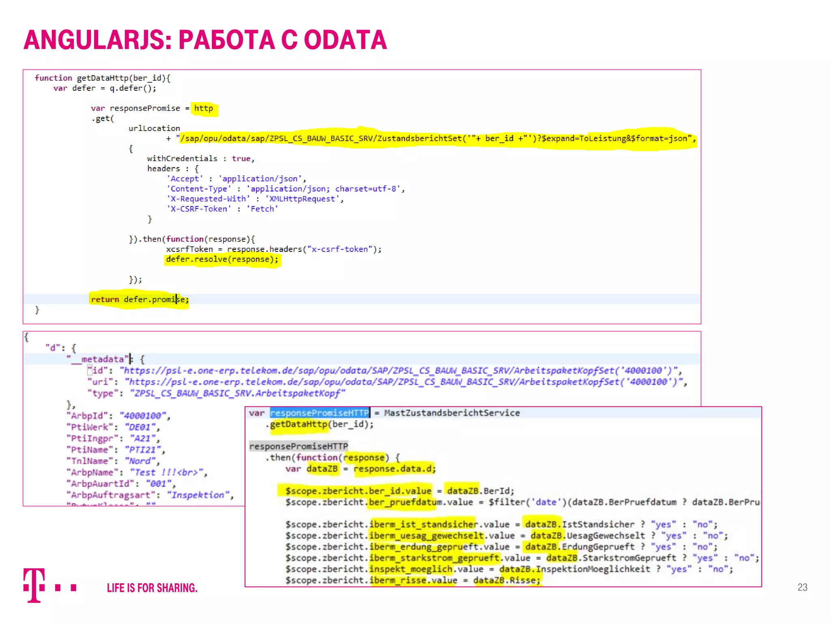831x623 pixels.
Task: Click the highlighted '.getDataHttp(ber_id);' call
Action: [x=320, y=424]
